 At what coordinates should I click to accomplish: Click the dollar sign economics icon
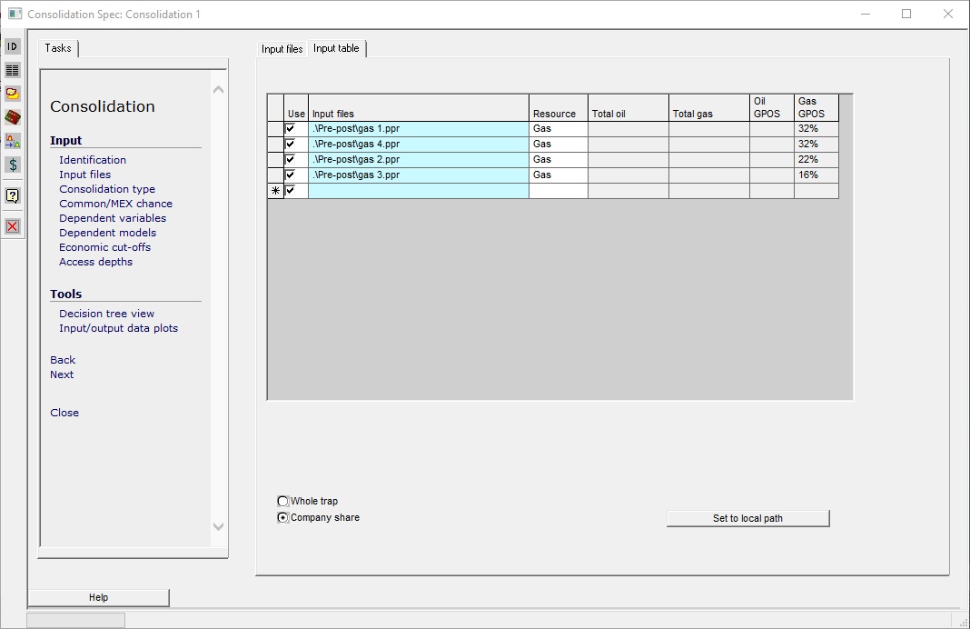13,165
